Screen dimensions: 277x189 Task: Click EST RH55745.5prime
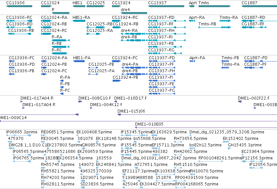click(58, 165)
